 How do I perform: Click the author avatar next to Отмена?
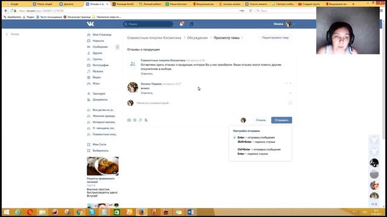(243, 120)
